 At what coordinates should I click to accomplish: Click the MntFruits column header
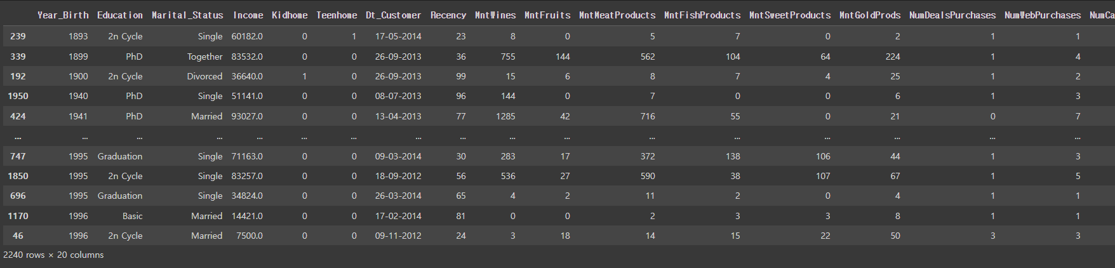(547, 15)
